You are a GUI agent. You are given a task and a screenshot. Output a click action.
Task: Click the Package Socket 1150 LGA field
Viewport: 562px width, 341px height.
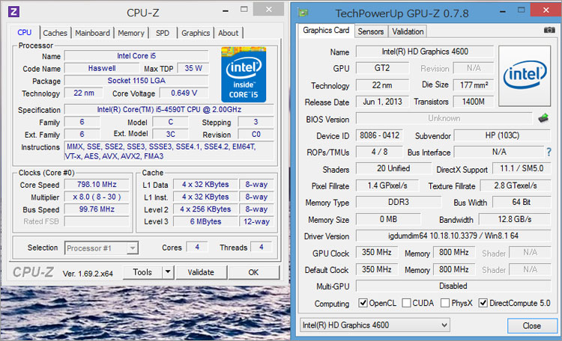(x=136, y=81)
